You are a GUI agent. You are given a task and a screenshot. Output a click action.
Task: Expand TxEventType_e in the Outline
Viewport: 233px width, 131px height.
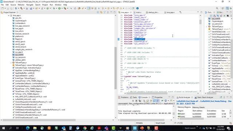[206, 27]
